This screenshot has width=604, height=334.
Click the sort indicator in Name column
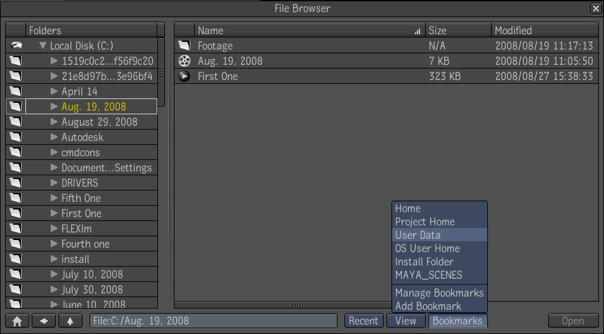tap(417, 32)
